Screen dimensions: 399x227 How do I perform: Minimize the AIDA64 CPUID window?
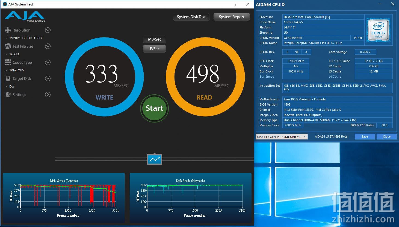pos(380,4)
